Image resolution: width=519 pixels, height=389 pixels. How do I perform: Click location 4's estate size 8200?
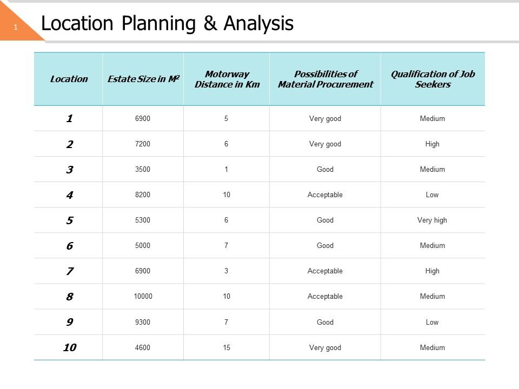point(143,195)
